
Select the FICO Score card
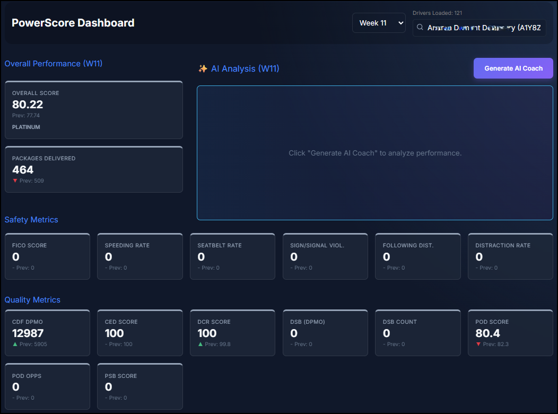click(x=47, y=256)
